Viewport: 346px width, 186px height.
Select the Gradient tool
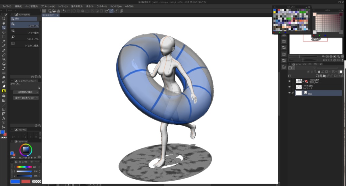4,100
